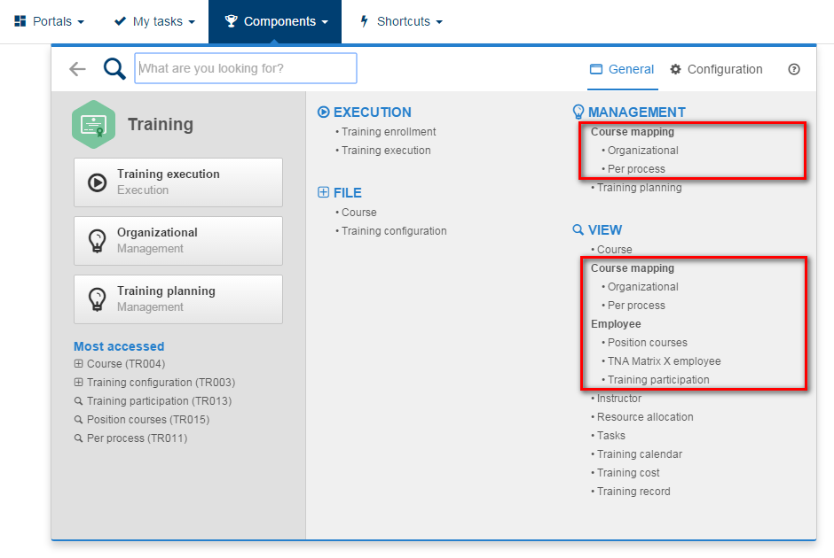Screen dimensions: 834x558
Task: Select Organizational under View Course mapping
Action: [642, 287]
